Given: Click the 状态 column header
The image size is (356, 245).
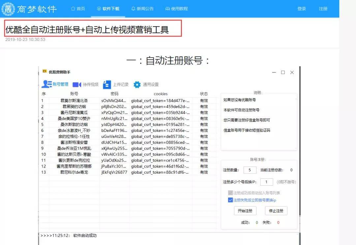Looking at the screenshot, I should (x=204, y=94).
